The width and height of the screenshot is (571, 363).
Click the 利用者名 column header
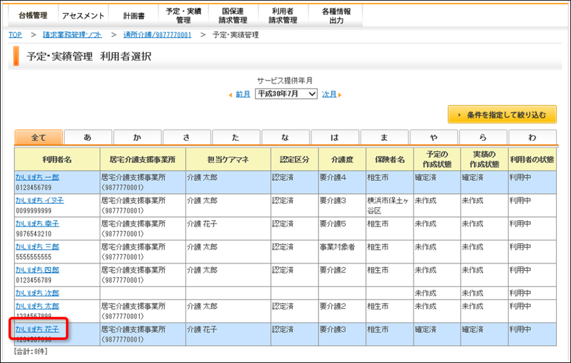(57, 159)
